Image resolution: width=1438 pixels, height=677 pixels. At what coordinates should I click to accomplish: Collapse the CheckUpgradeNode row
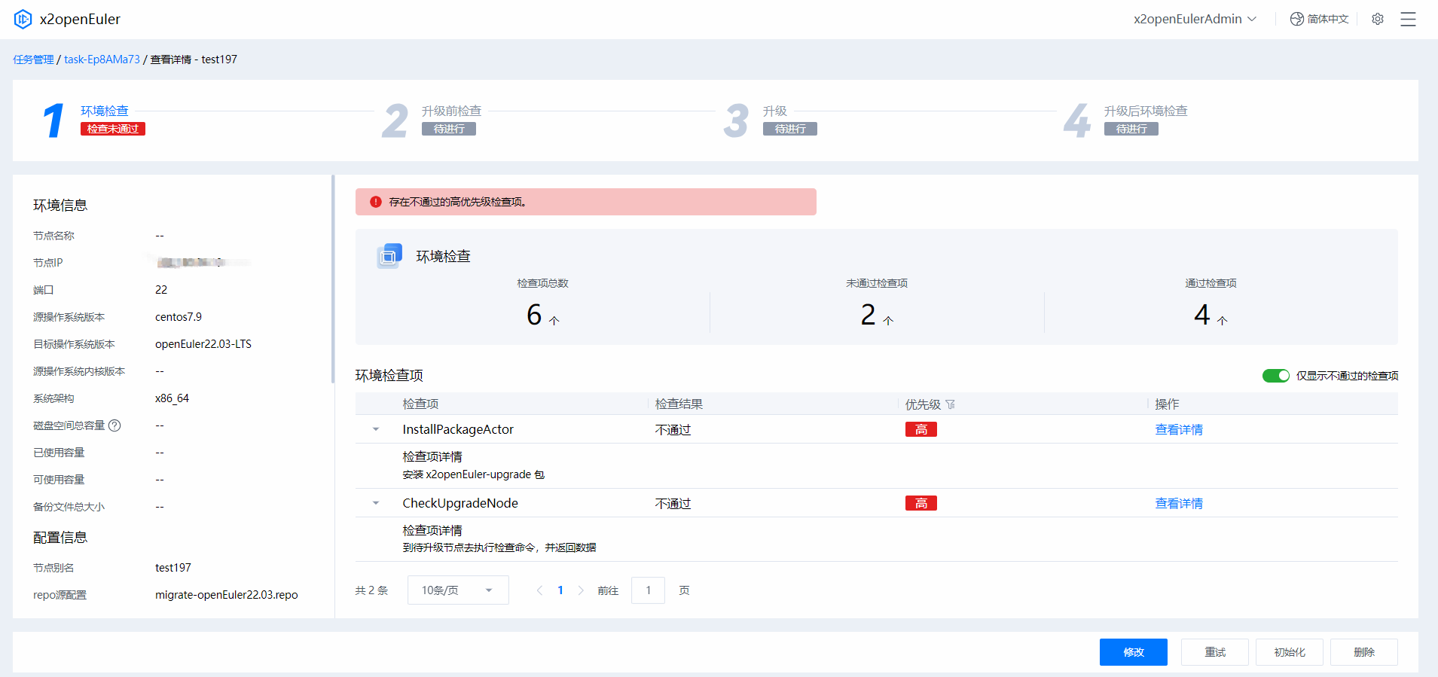point(376,503)
